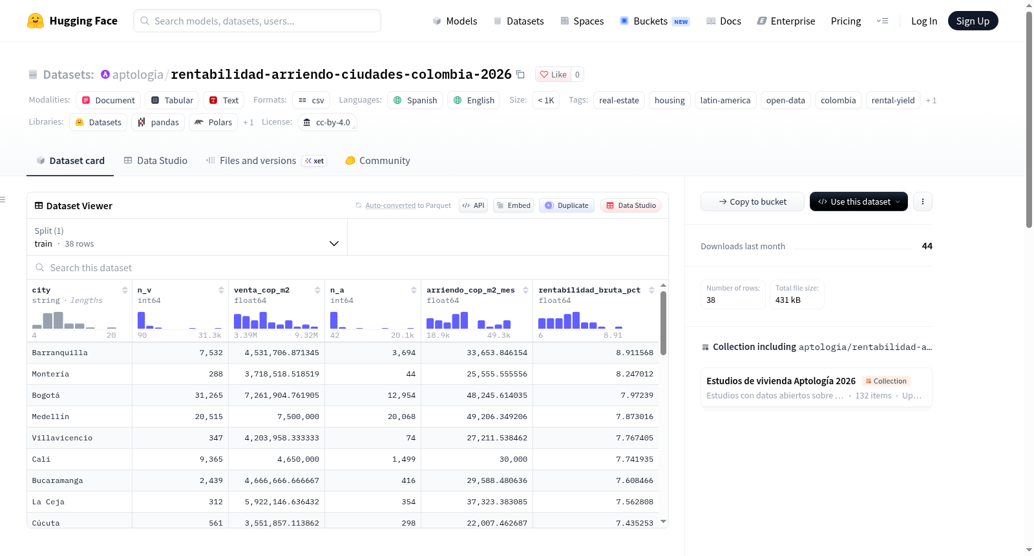Click the Copy to bucket button
This screenshot has width=1034, height=556.
pos(752,201)
